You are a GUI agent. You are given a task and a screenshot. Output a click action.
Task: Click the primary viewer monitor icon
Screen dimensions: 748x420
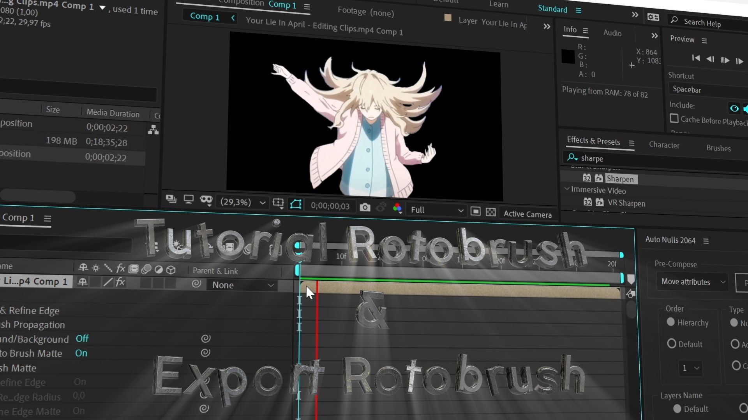(189, 199)
